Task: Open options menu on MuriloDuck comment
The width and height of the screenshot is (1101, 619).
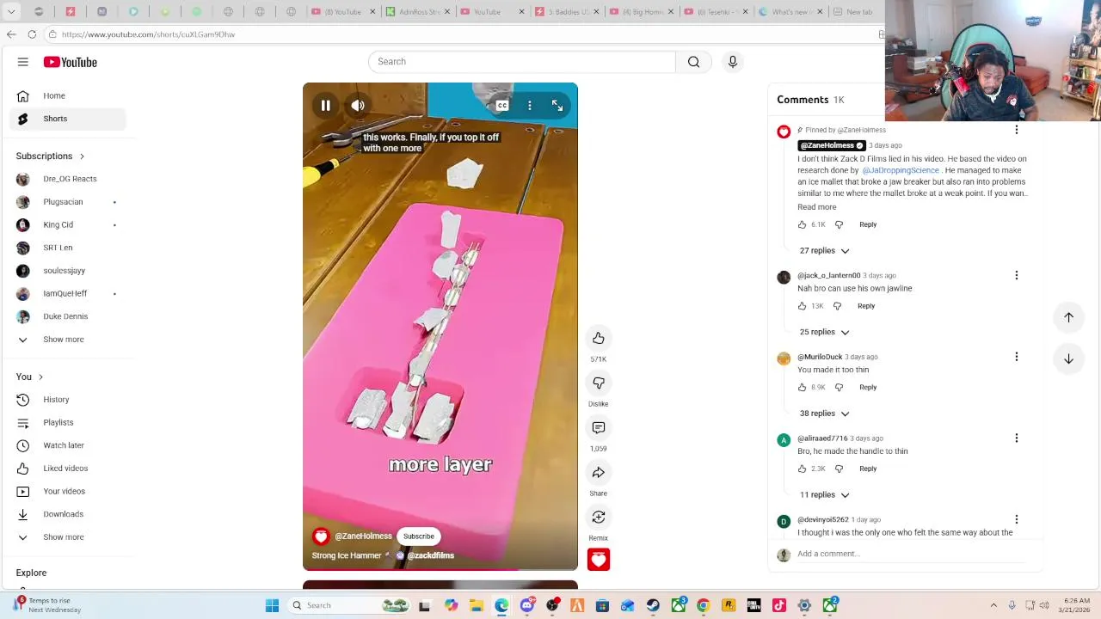Action: (x=1017, y=357)
